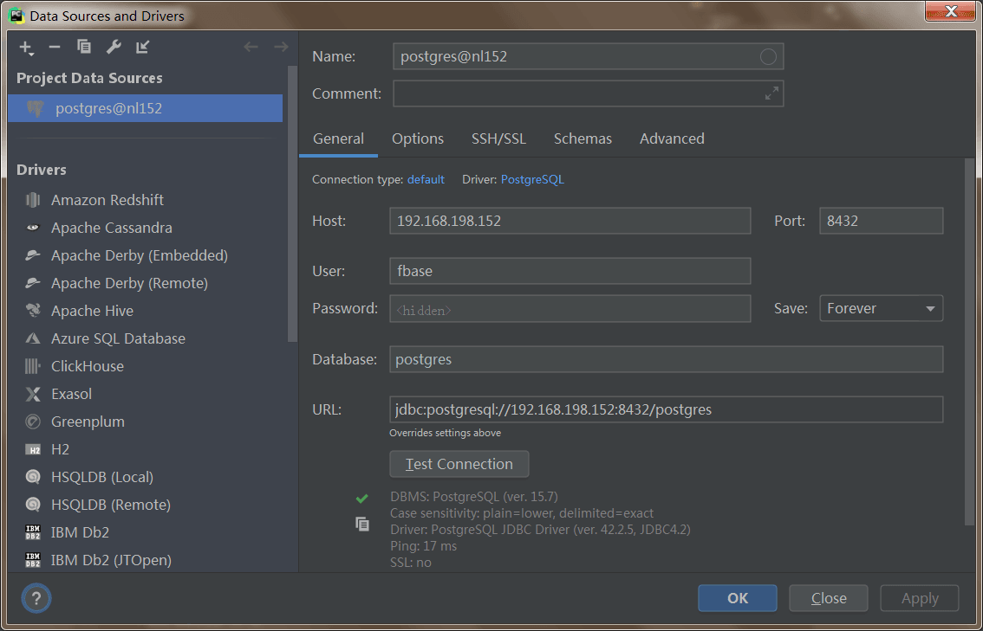Focus the Password input field

pyautogui.click(x=570, y=309)
